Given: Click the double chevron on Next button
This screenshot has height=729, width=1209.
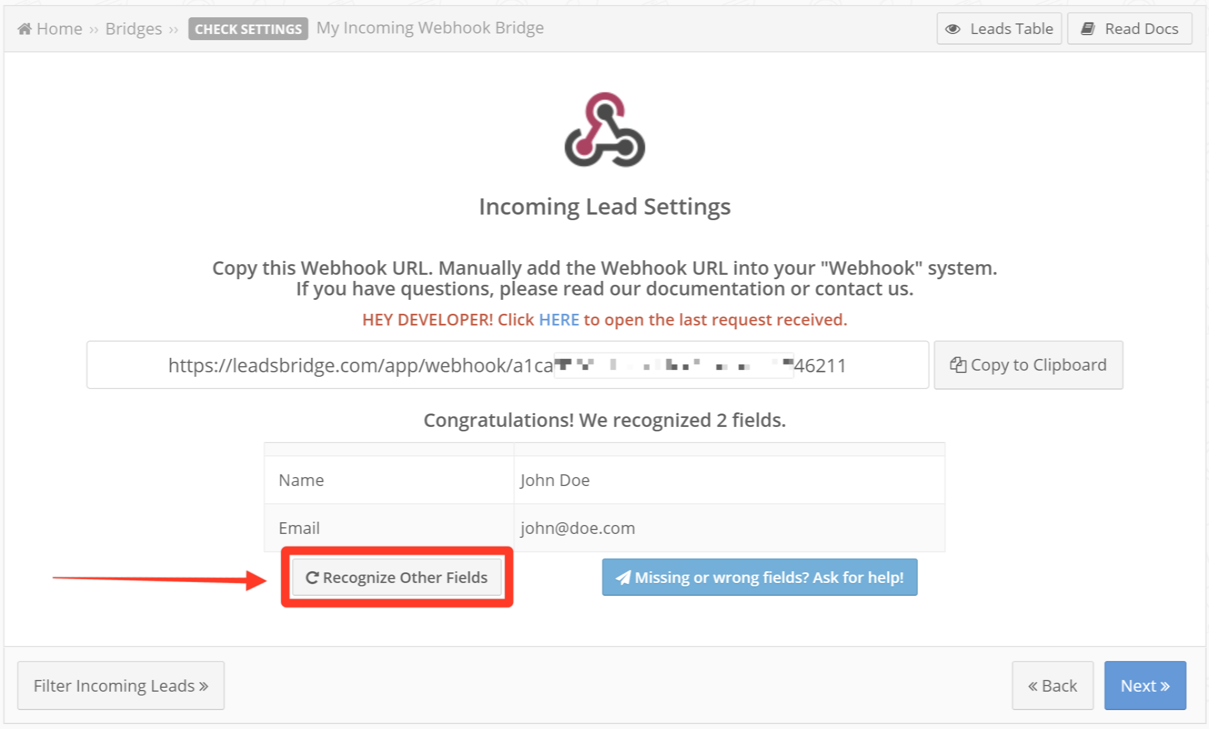Looking at the screenshot, I should click(x=1165, y=686).
